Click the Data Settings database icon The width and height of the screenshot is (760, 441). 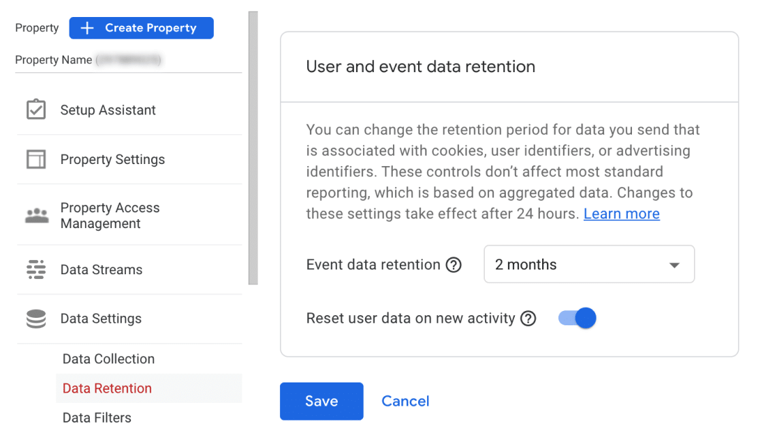(36, 318)
